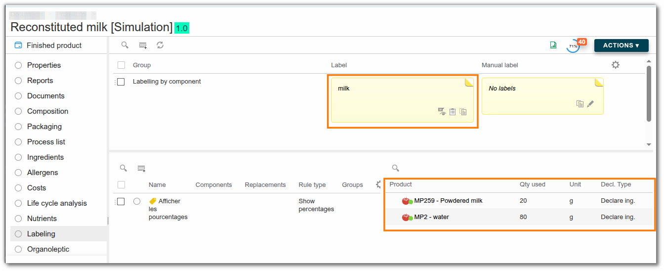Click the search icon above Product table

(395, 168)
